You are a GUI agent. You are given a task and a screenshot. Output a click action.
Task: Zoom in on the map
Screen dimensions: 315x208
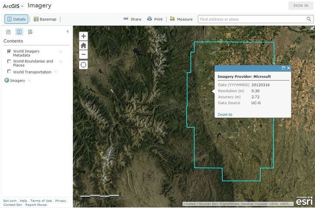point(83,36)
